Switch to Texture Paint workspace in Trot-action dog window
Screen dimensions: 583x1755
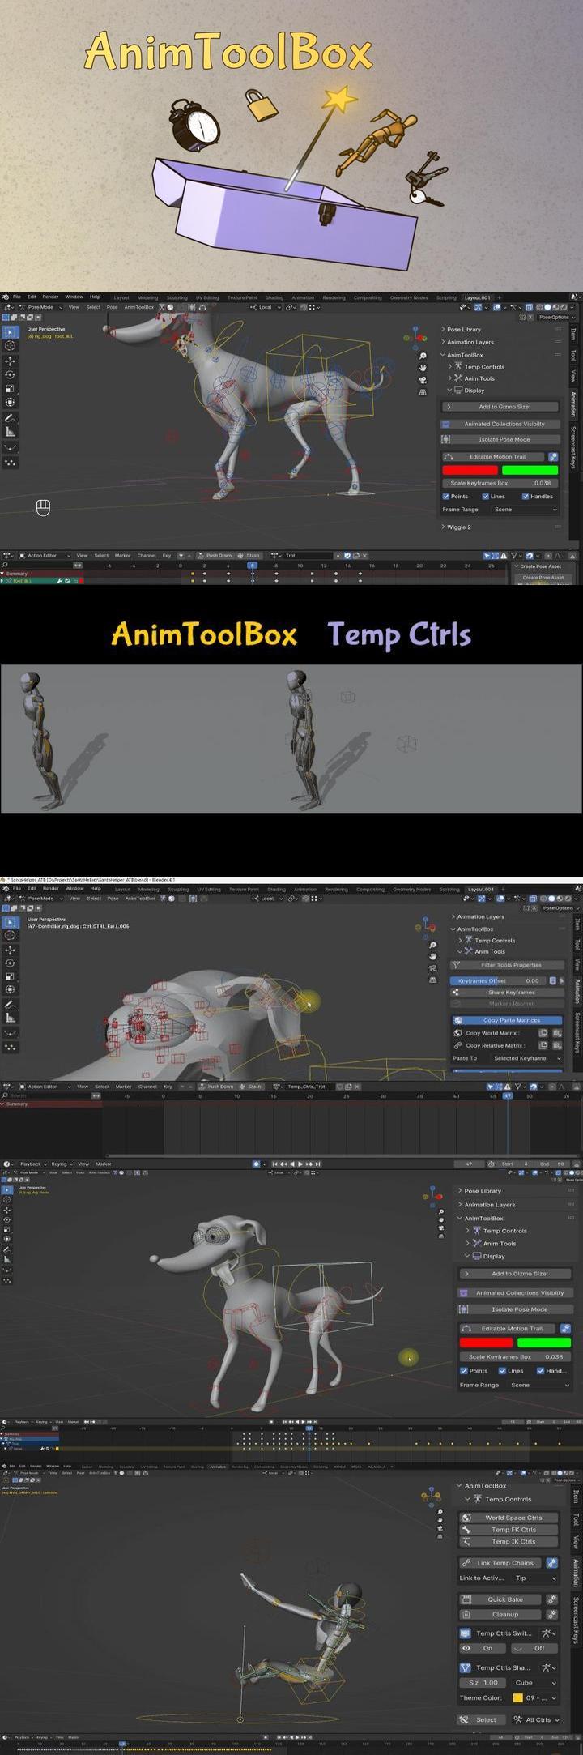pos(241,297)
